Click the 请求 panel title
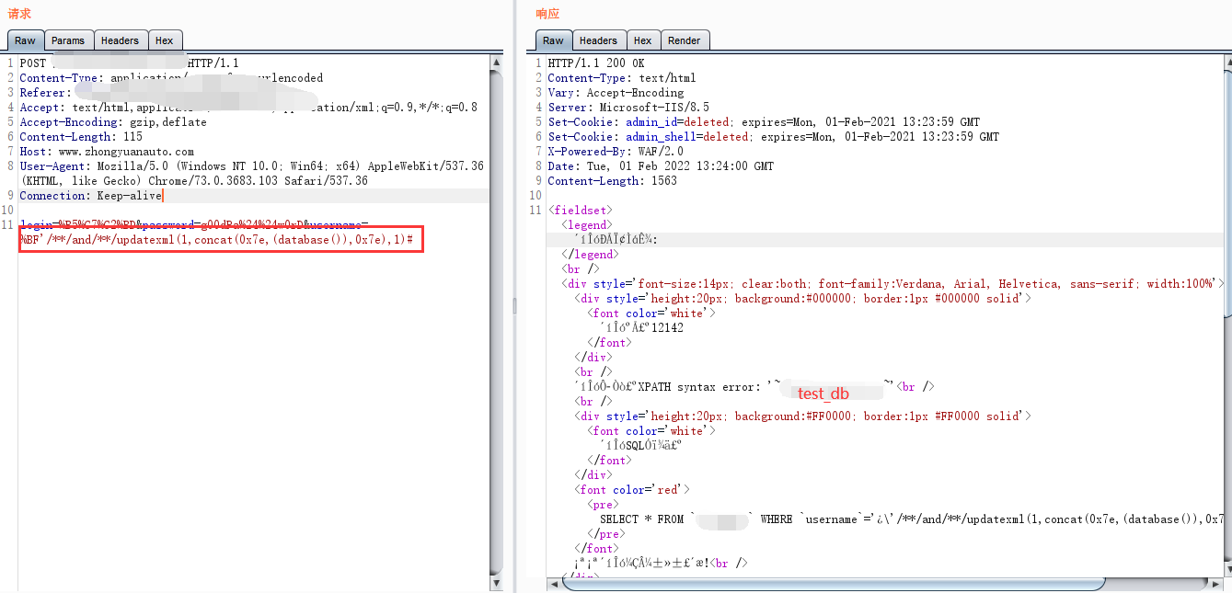1232x593 pixels. pyautogui.click(x=19, y=14)
